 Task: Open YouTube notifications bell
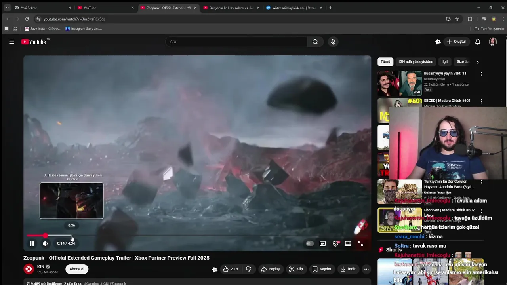pos(478,42)
